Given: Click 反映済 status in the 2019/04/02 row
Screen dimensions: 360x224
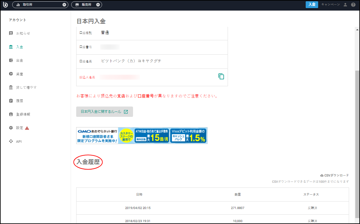Looking at the screenshot, I should coord(312,208).
